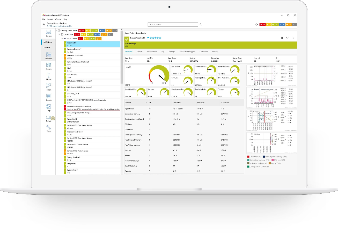Open the live graph 2 hours thumbnail
Screen dimensions: 338x233
271,75
